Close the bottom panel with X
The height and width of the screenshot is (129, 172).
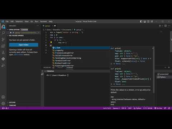pyautogui.click(x=169, y=67)
